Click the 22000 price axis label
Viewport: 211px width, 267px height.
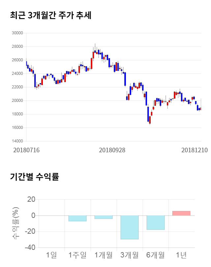tap(17, 87)
